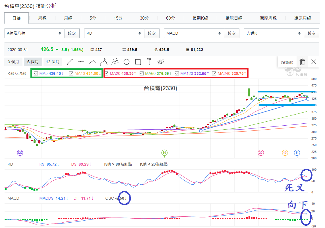325x228 pixels.
Task: Uncheck the MA20 checkbox
Action: pyautogui.click(x=107, y=73)
